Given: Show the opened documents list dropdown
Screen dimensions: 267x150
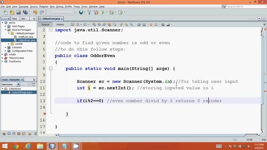Looking at the screenshot, I should 259,18.
